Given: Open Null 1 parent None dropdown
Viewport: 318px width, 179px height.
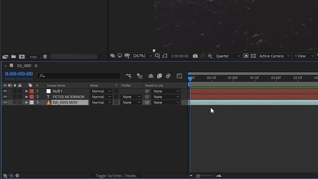Looking at the screenshot, I should coord(166,91).
